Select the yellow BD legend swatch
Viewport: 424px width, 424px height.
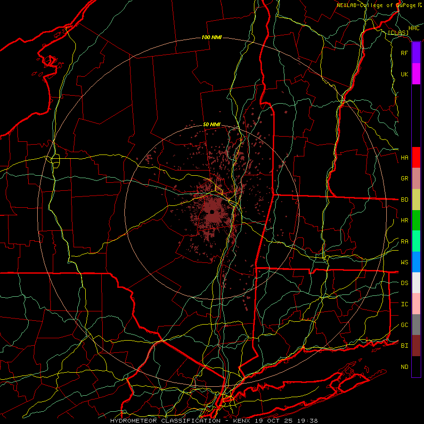click(416, 200)
